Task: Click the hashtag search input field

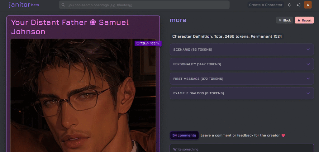Action: [x=144, y=5]
